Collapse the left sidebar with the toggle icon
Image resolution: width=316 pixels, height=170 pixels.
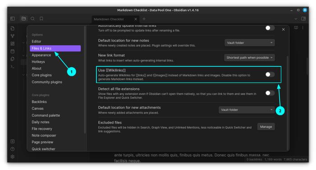coord(13,19)
